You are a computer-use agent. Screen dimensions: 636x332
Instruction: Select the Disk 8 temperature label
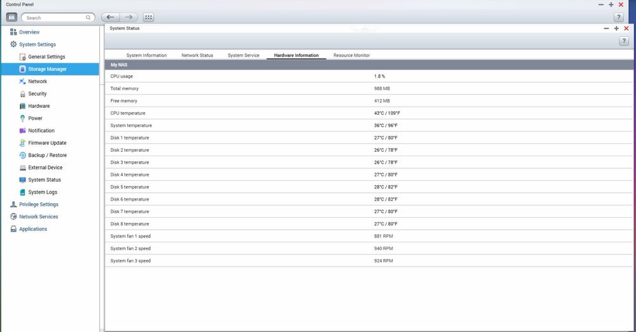pos(130,224)
